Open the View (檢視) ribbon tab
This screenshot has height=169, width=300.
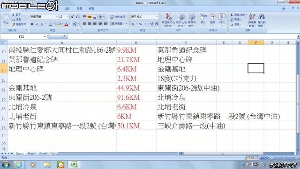(x=91, y=8)
